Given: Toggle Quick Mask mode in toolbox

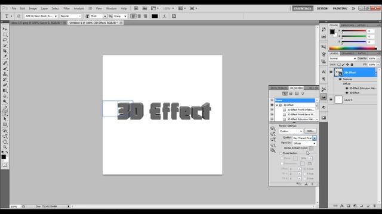Looking at the screenshot, I should 5,165.
